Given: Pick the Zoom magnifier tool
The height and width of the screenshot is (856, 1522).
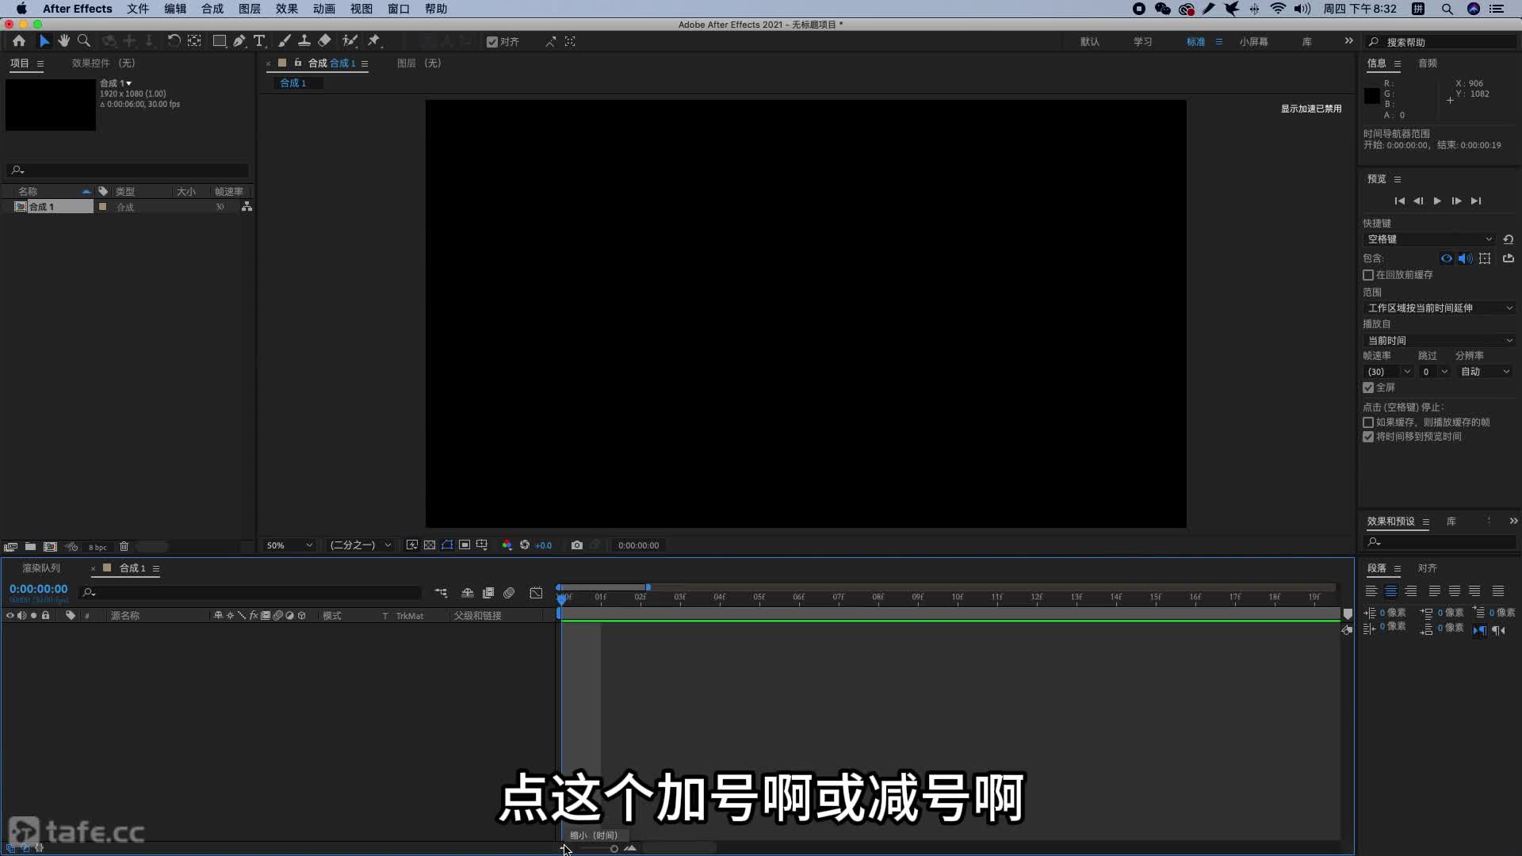Looking at the screenshot, I should [x=83, y=41].
